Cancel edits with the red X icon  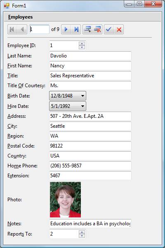click(x=119, y=29)
